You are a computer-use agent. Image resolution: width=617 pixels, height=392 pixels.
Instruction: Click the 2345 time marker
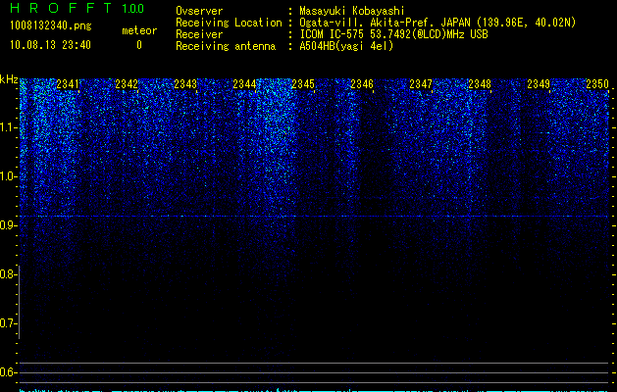tap(303, 84)
